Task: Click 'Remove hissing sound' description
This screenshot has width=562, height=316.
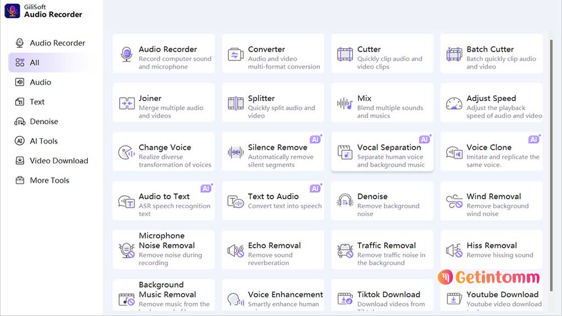Action: click(x=499, y=255)
